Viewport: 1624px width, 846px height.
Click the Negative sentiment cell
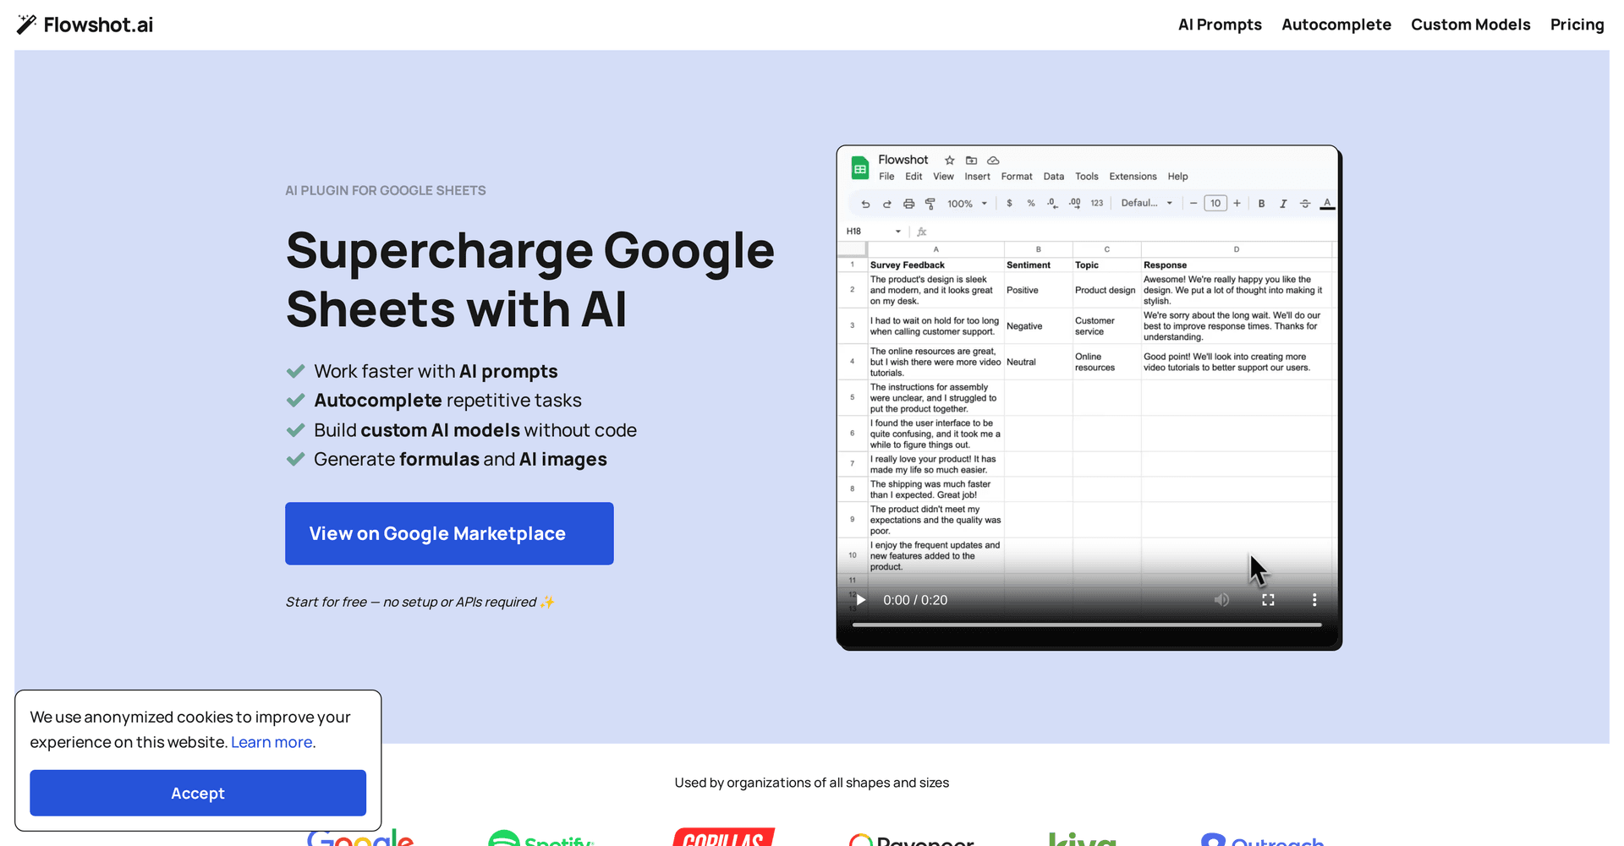pos(1039,326)
